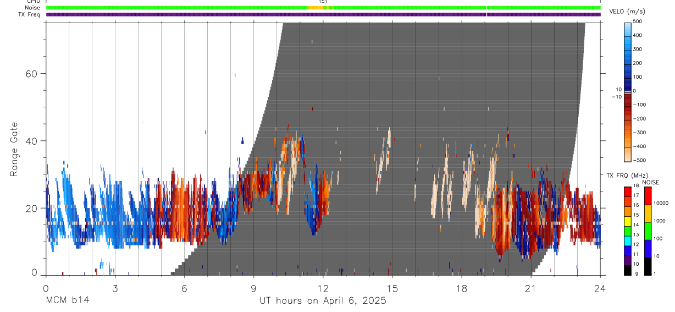
Task: Click the UT hours on April 6, 2025 title
Action: click(323, 300)
